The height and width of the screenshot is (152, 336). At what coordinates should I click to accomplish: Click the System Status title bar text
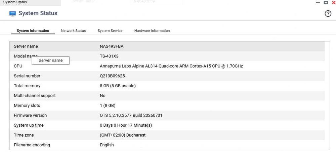(15, 2)
